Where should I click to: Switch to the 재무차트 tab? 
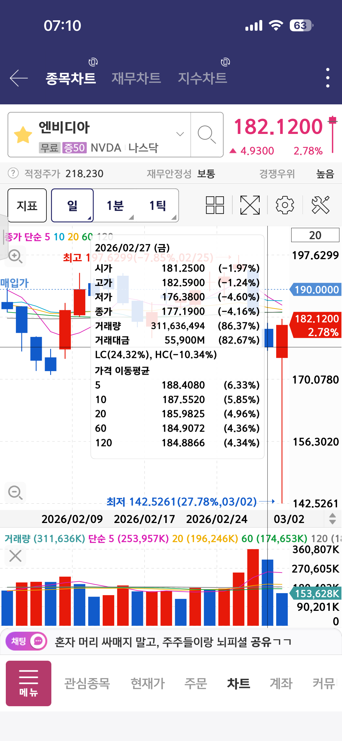tap(136, 78)
